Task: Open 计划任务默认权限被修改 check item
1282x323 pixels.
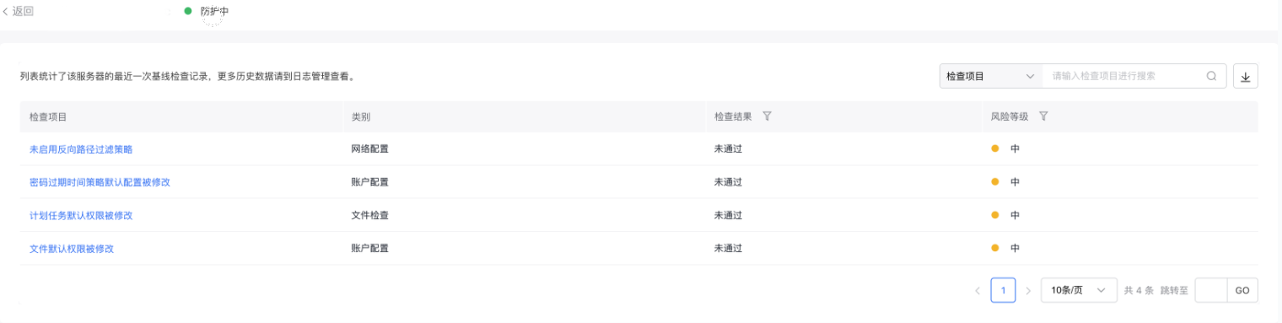Action: pyautogui.click(x=81, y=215)
